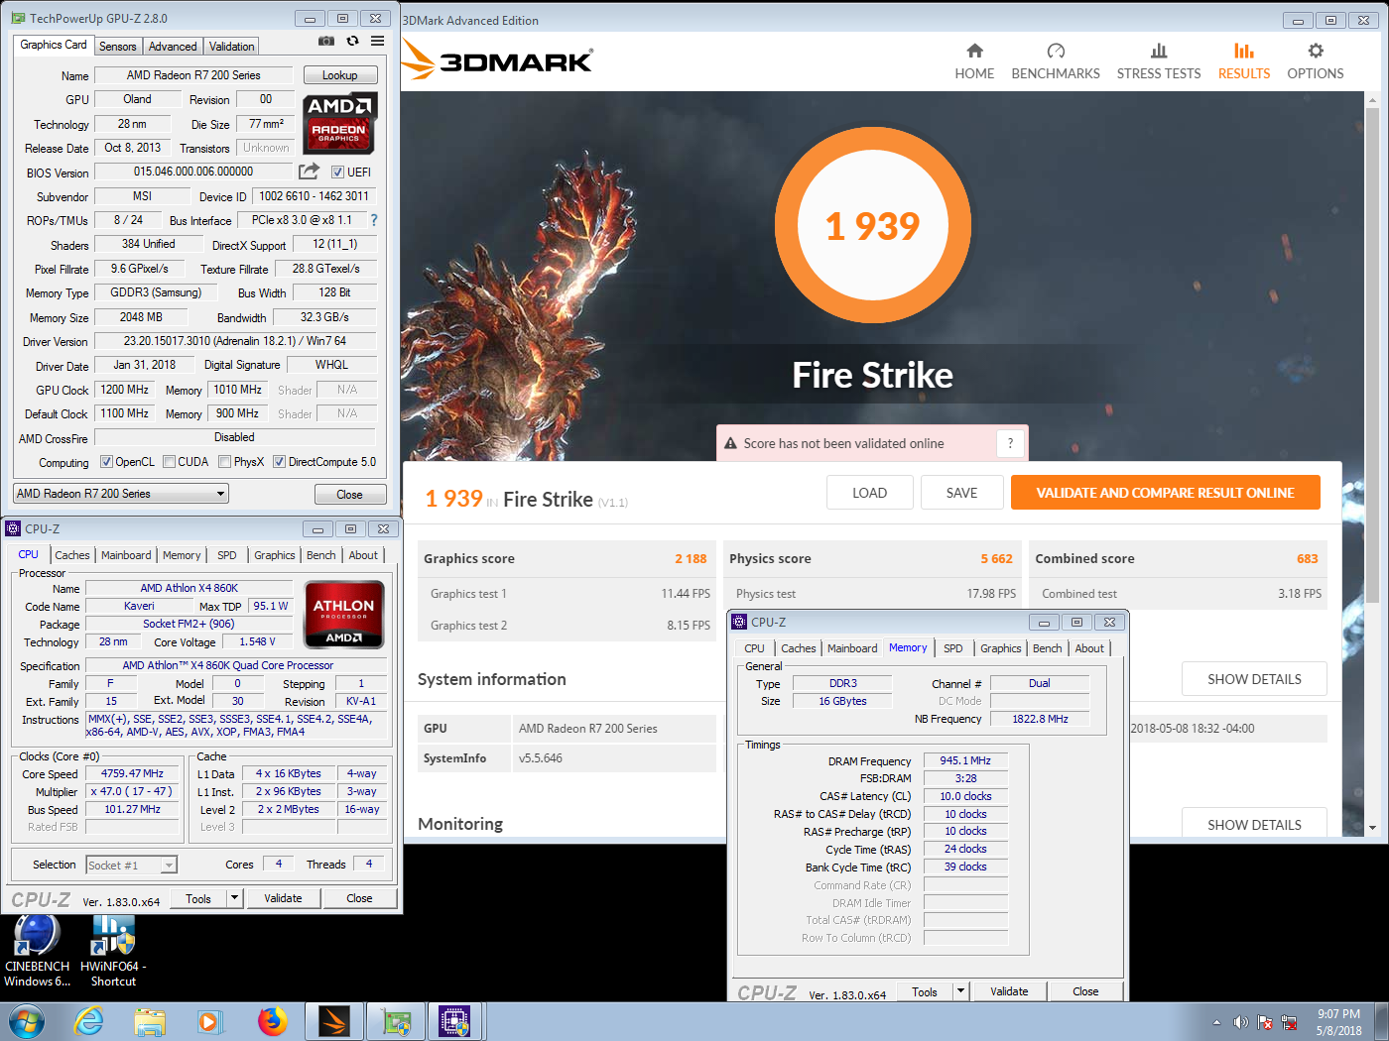Open the Mainboard tab in CPU-Z CPU window
This screenshot has width=1389, height=1041.
coord(126,555)
